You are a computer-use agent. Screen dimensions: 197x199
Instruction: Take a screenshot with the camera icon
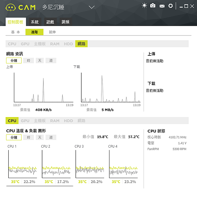153,6
